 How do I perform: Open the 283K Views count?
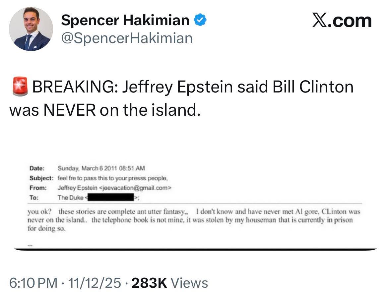170,283
